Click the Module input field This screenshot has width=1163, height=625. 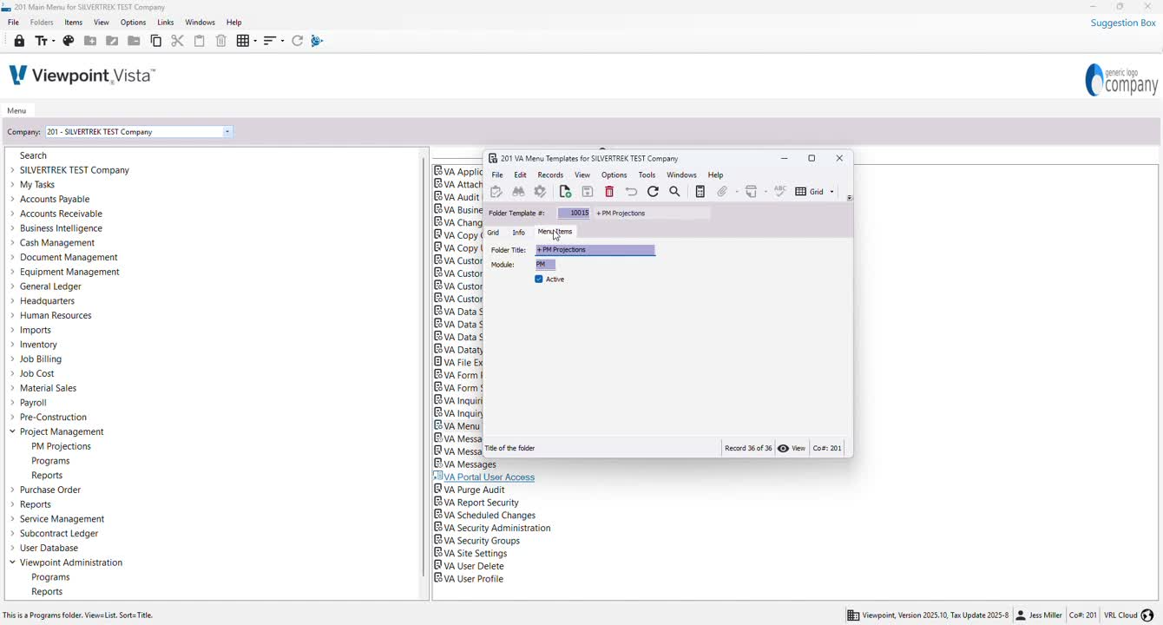pos(545,265)
